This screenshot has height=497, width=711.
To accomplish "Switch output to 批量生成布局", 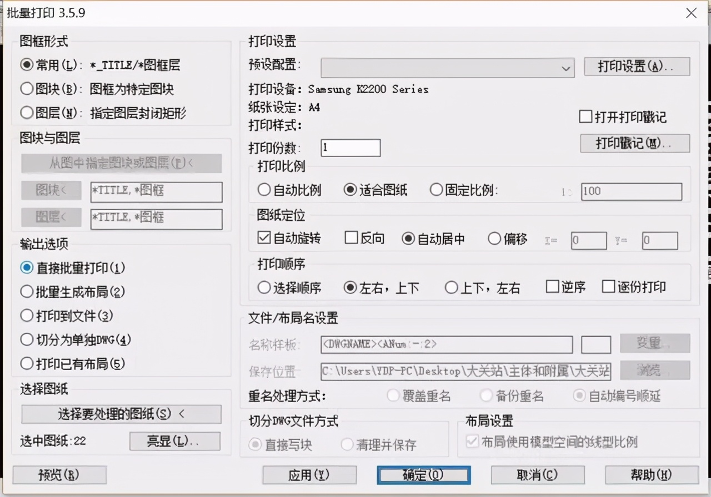I will point(27,292).
